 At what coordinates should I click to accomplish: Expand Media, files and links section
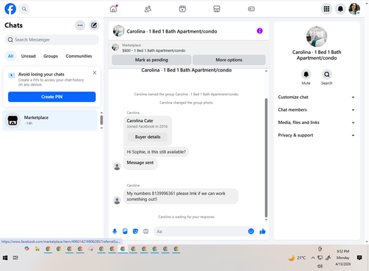317,123
